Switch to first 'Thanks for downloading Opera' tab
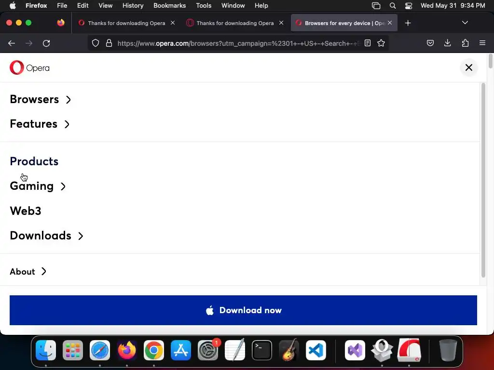The width and height of the screenshot is (494, 370). pyautogui.click(x=126, y=23)
